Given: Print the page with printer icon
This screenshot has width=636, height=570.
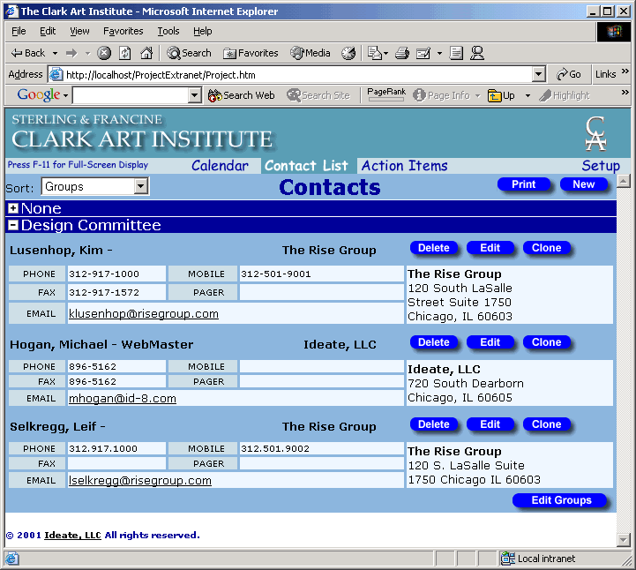Looking at the screenshot, I should (402, 53).
